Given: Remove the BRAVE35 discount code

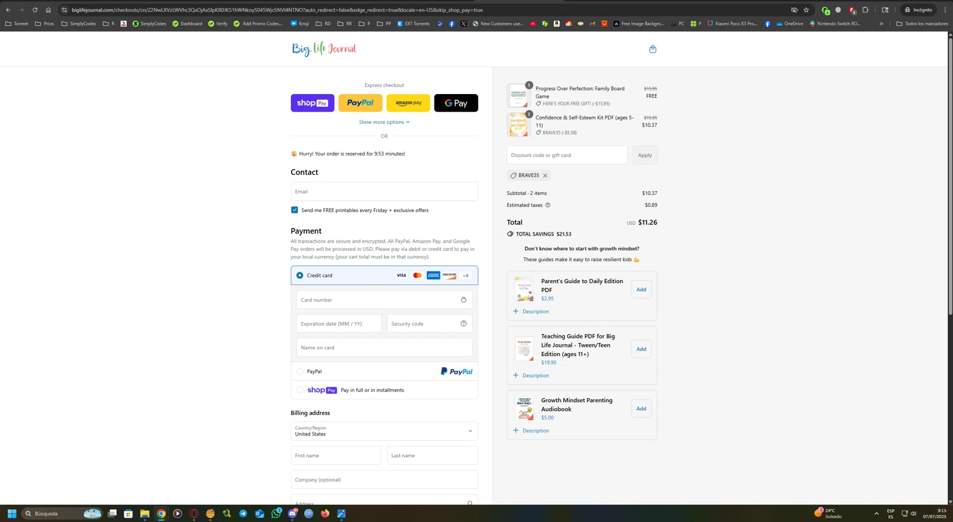Looking at the screenshot, I should 545,176.
